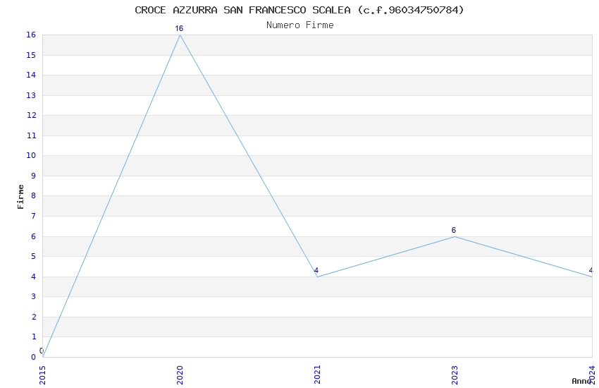599x388 pixels.
Task: Click the y-axis tick value 6
Action: (x=34, y=236)
